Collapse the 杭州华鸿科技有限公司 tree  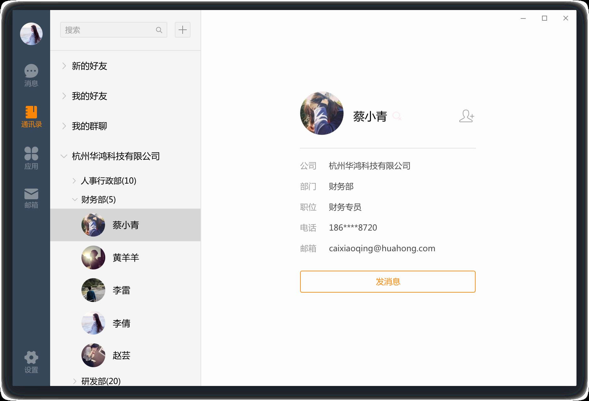(125, 156)
